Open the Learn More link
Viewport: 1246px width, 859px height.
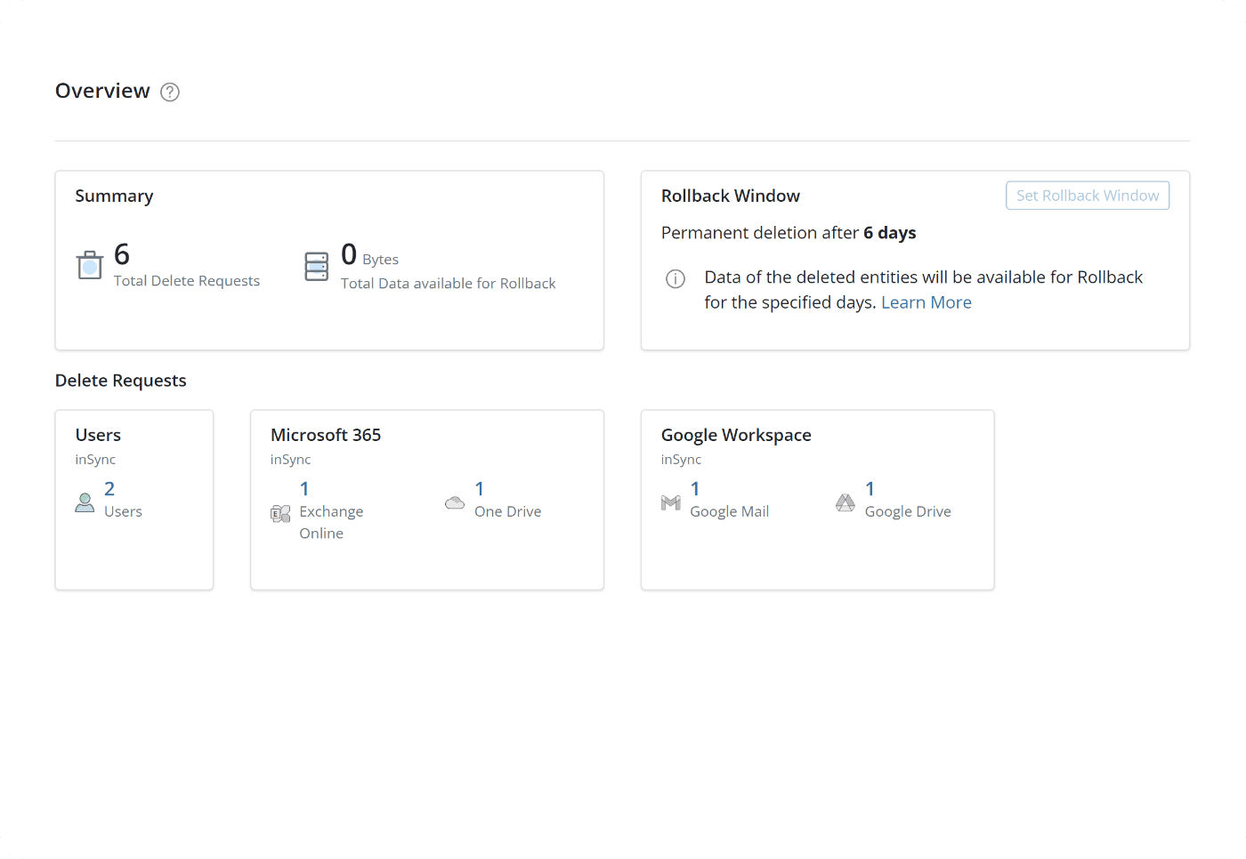click(926, 302)
